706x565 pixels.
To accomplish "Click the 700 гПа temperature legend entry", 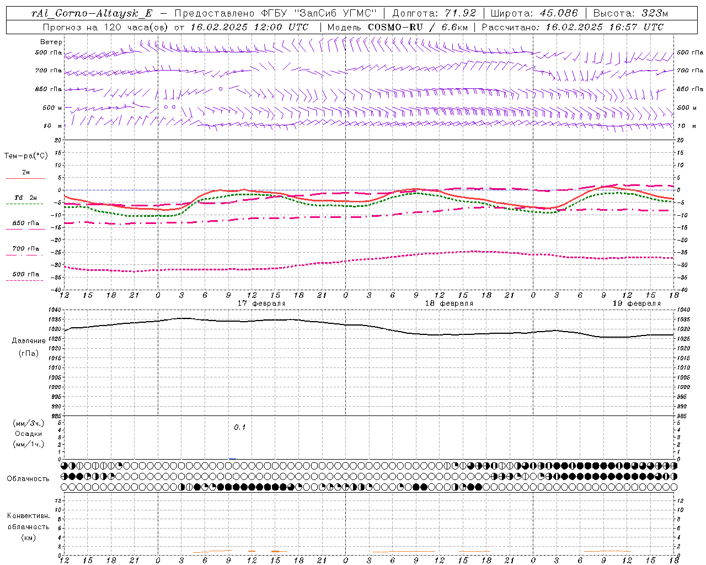I will point(26,249).
